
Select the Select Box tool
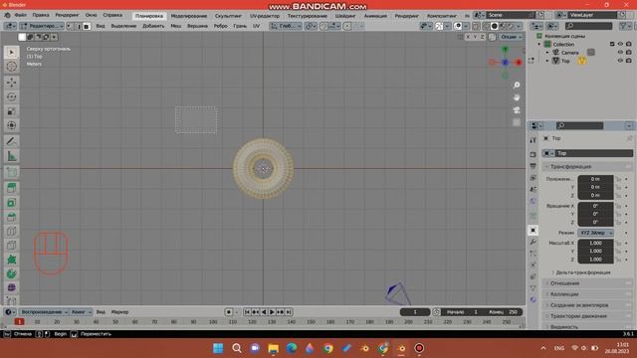coord(11,52)
